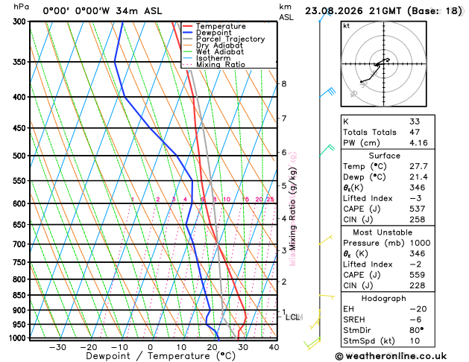469x362 pixels.
Task: Click the Most Unstable CAPE value 559
Action: click(418, 275)
